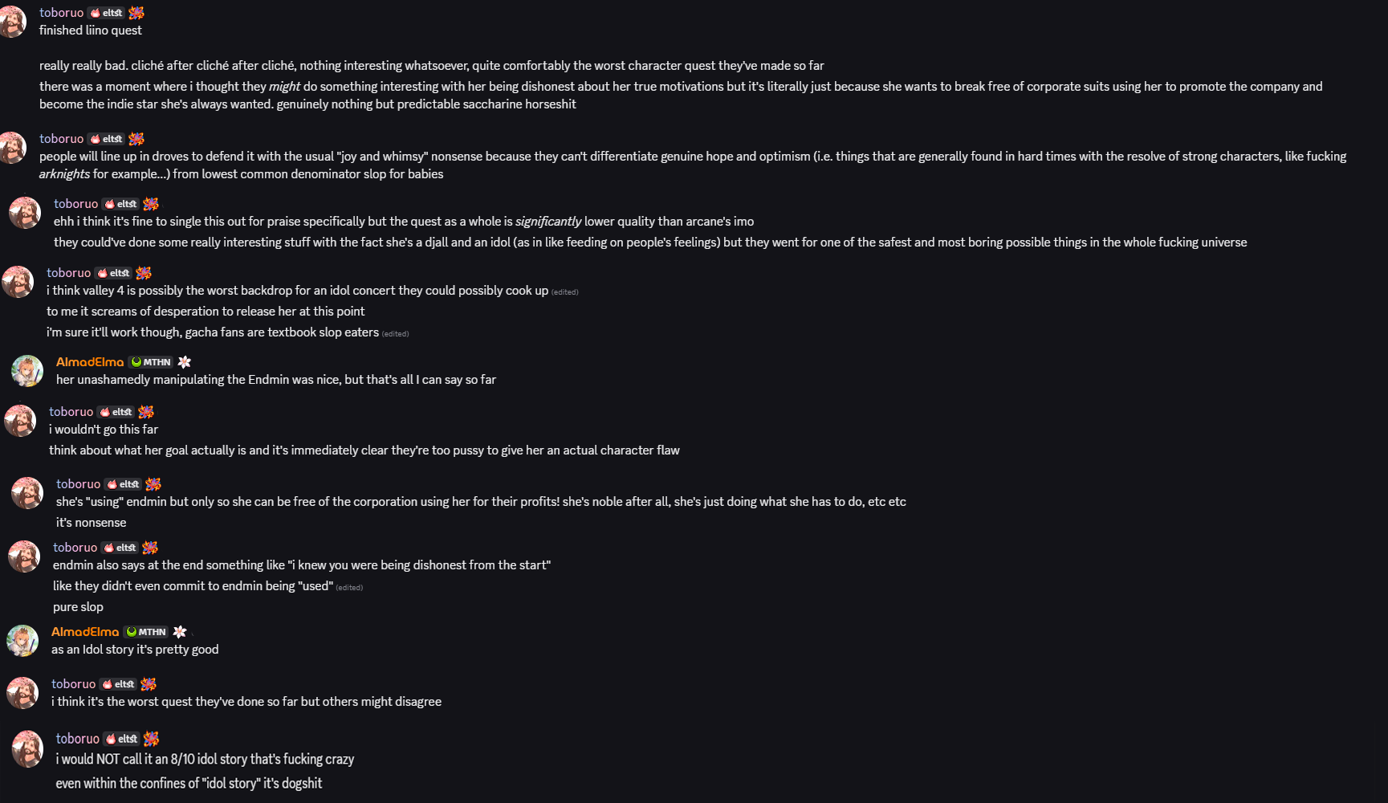Click the eltst server tag above "finished liino quest"

tap(106, 13)
